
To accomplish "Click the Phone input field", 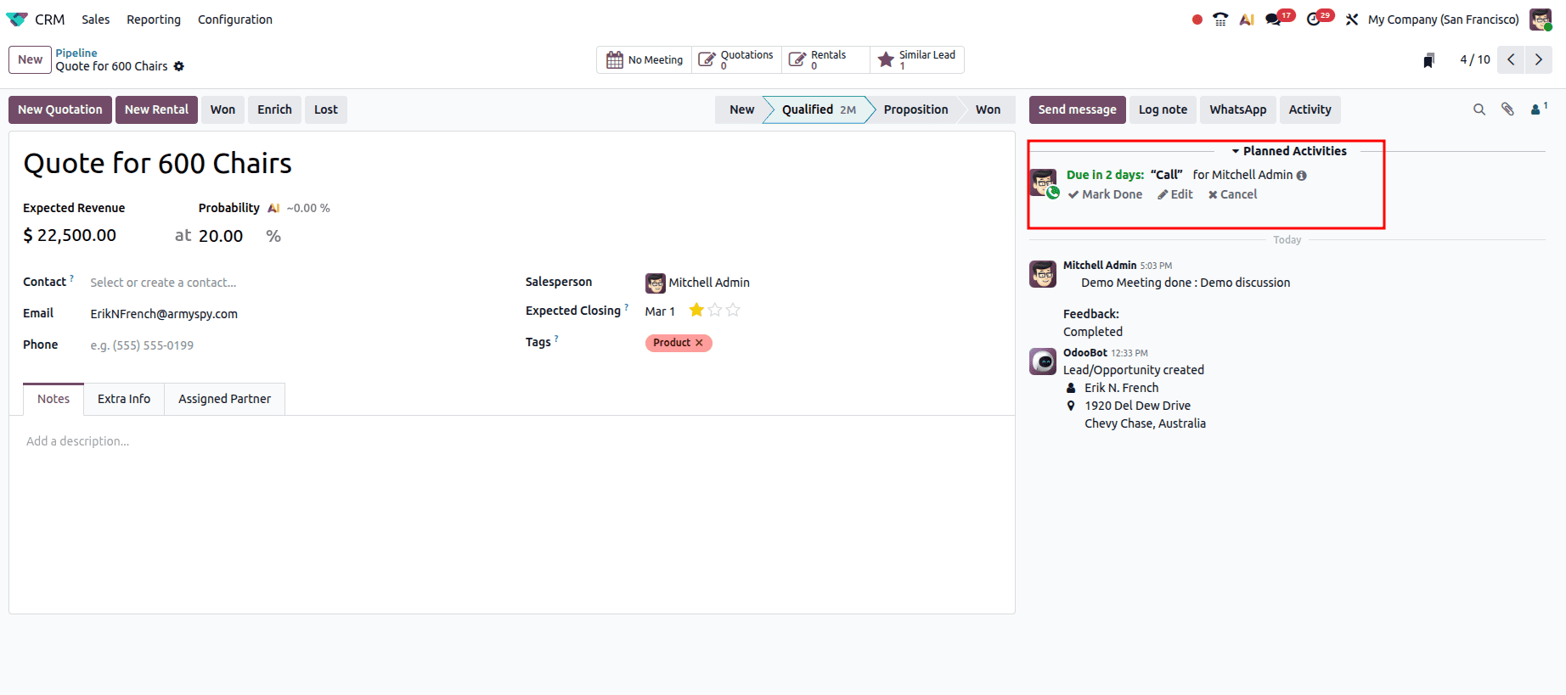I will 289,345.
